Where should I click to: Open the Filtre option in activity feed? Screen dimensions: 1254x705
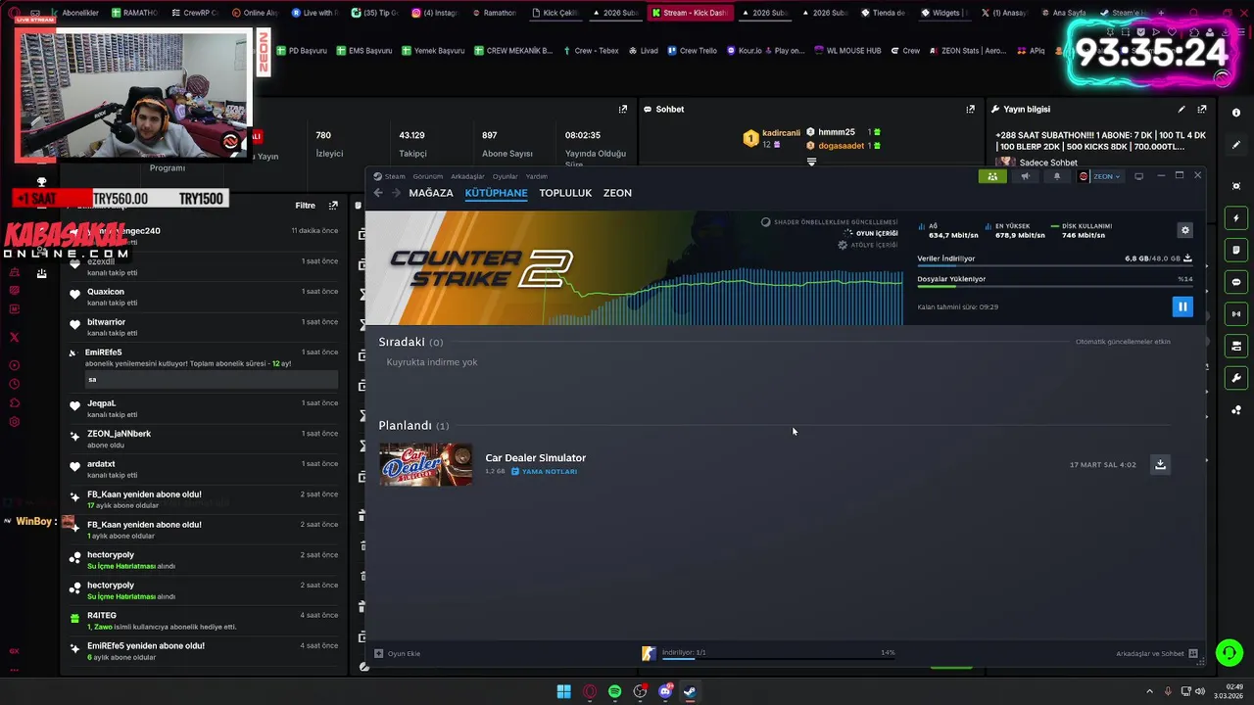tap(305, 206)
